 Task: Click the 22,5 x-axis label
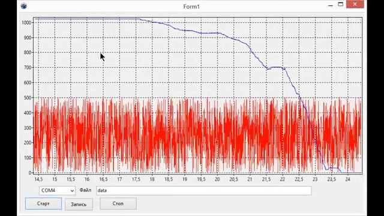click(299, 179)
